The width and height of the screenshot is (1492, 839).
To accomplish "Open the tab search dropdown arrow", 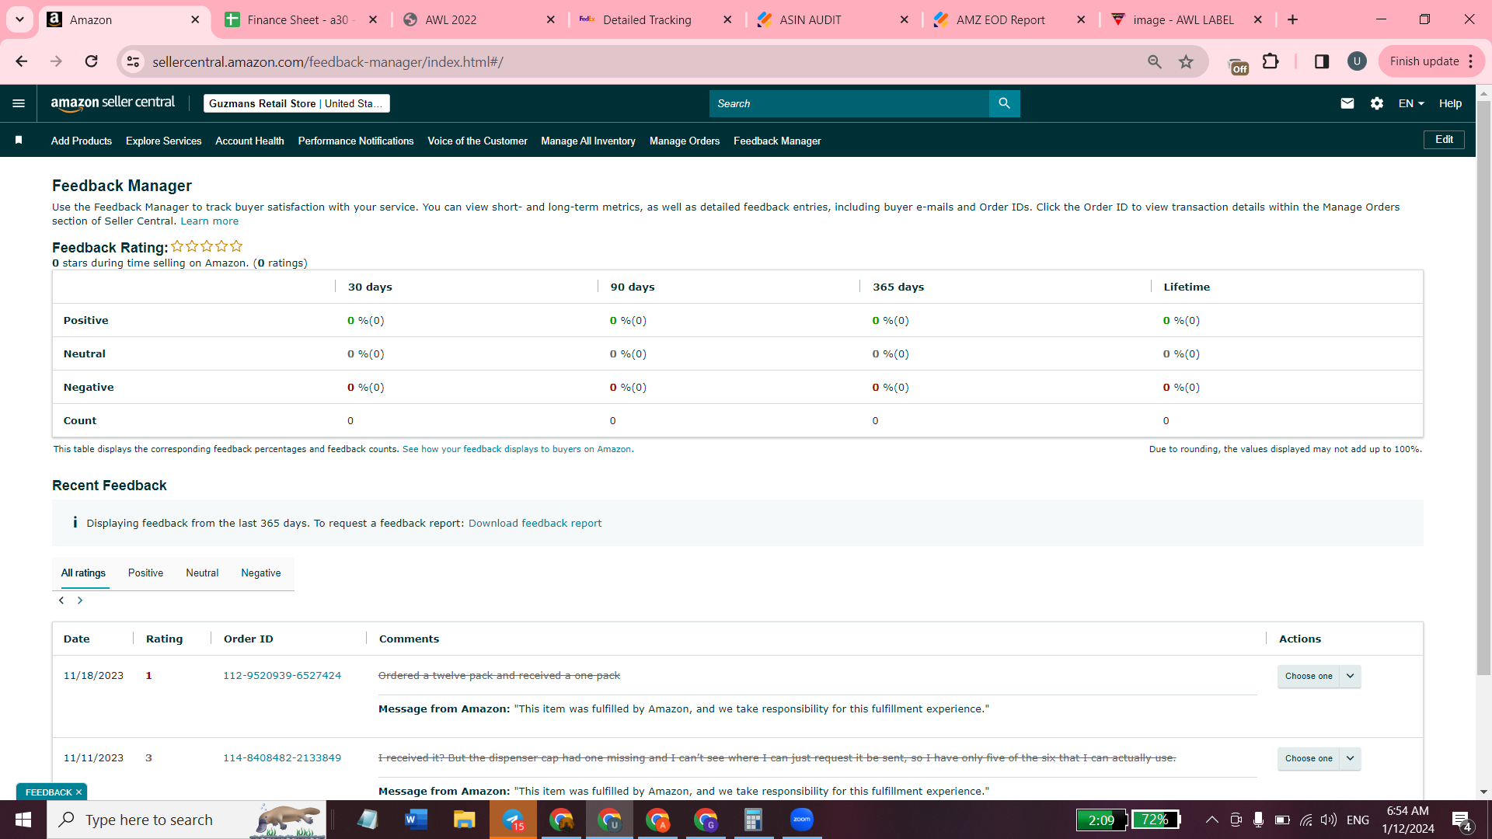I will 19,19.
